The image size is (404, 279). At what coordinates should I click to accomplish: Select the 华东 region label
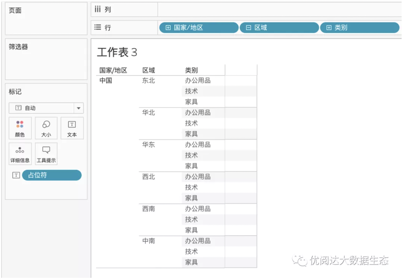pos(148,145)
